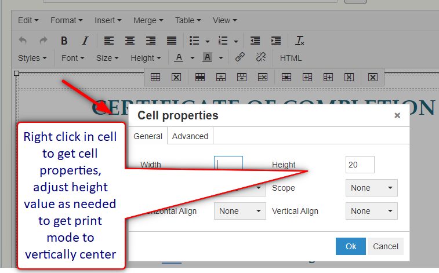Open the Format menu
Viewport: 439px width, 273px height.
pyautogui.click(x=66, y=20)
